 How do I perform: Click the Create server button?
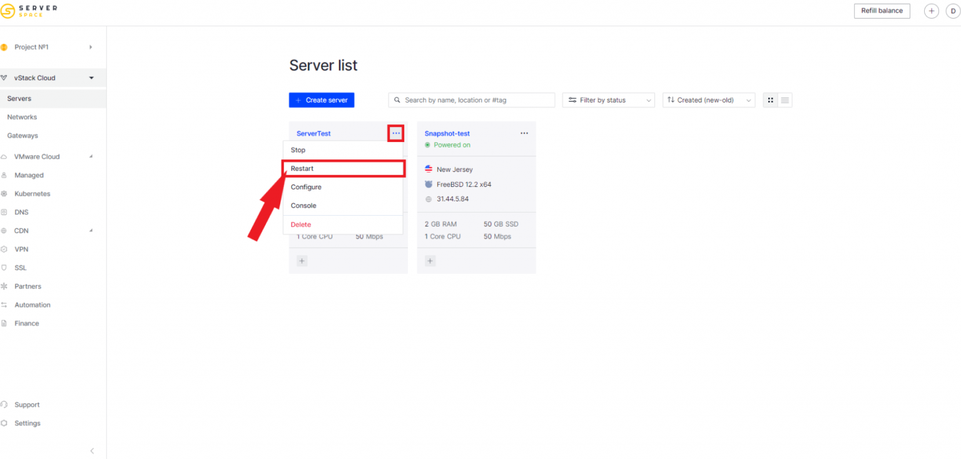point(321,99)
